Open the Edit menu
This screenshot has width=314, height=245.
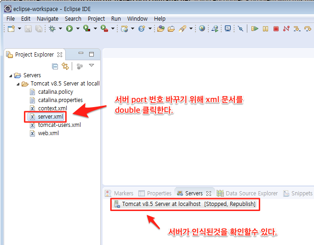pyautogui.click(x=26, y=18)
